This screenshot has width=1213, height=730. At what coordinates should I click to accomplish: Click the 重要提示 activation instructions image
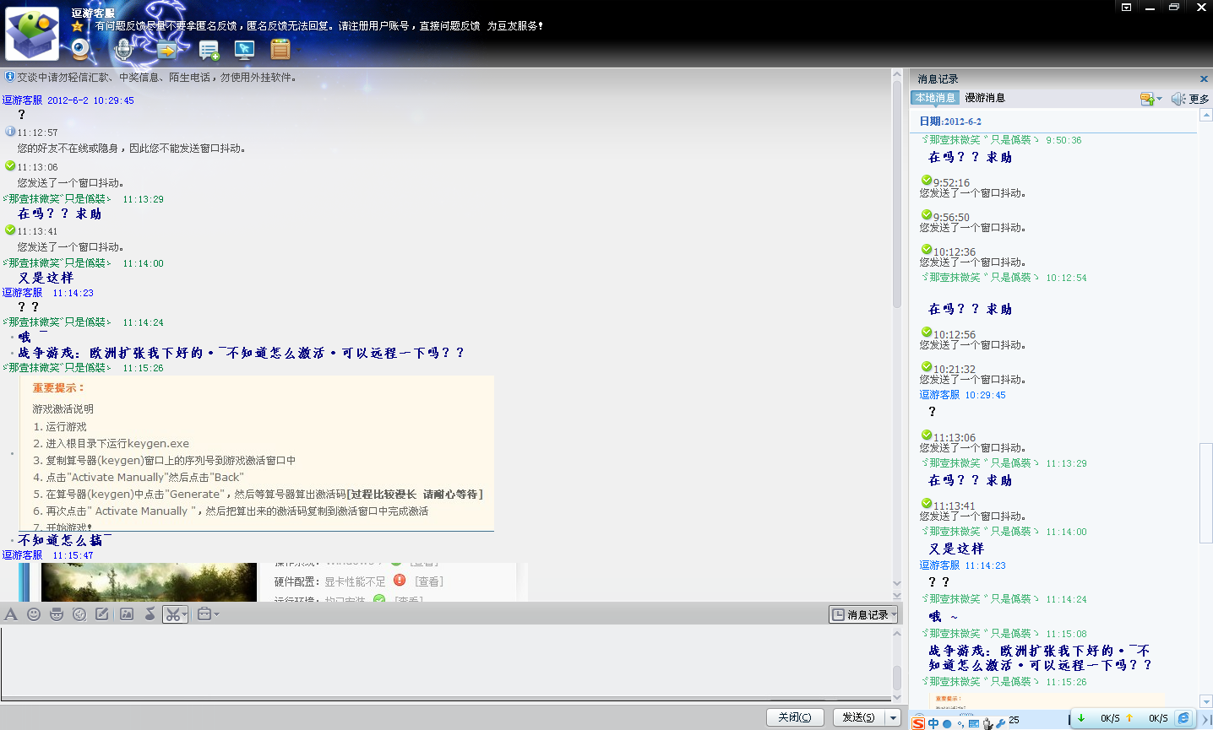(x=257, y=453)
